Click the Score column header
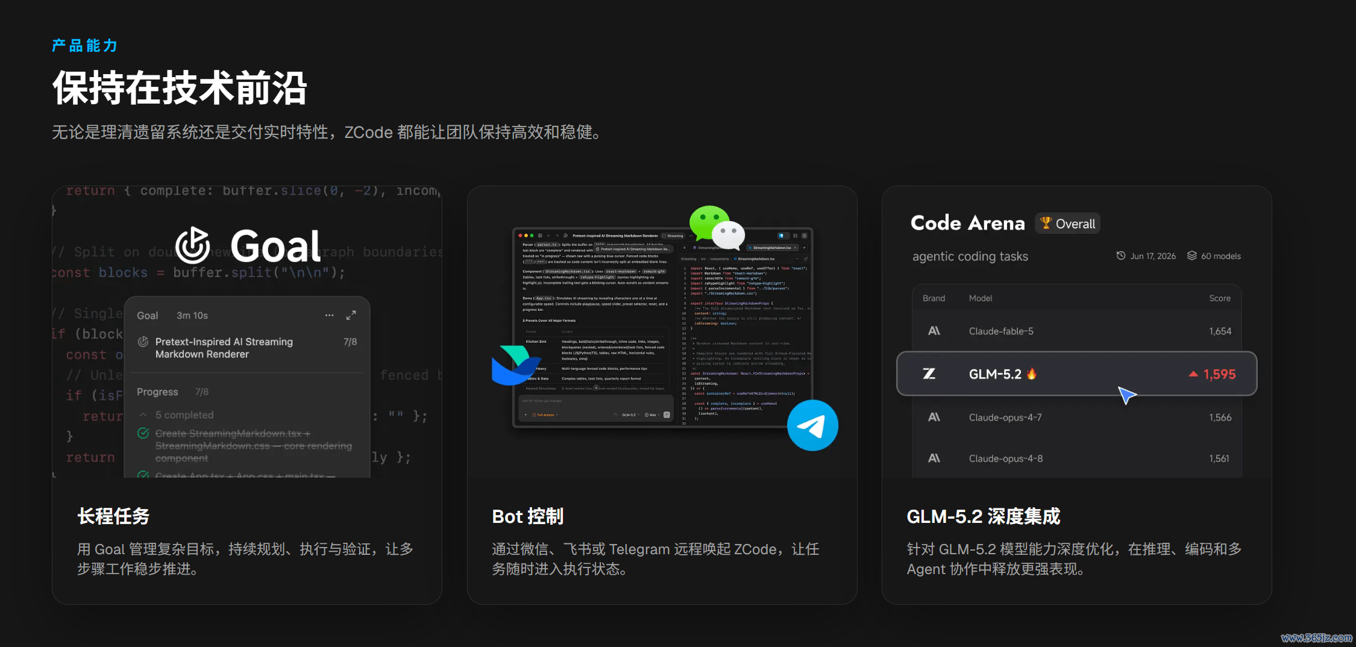This screenshot has width=1356, height=647. click(x=1220, y=298)
